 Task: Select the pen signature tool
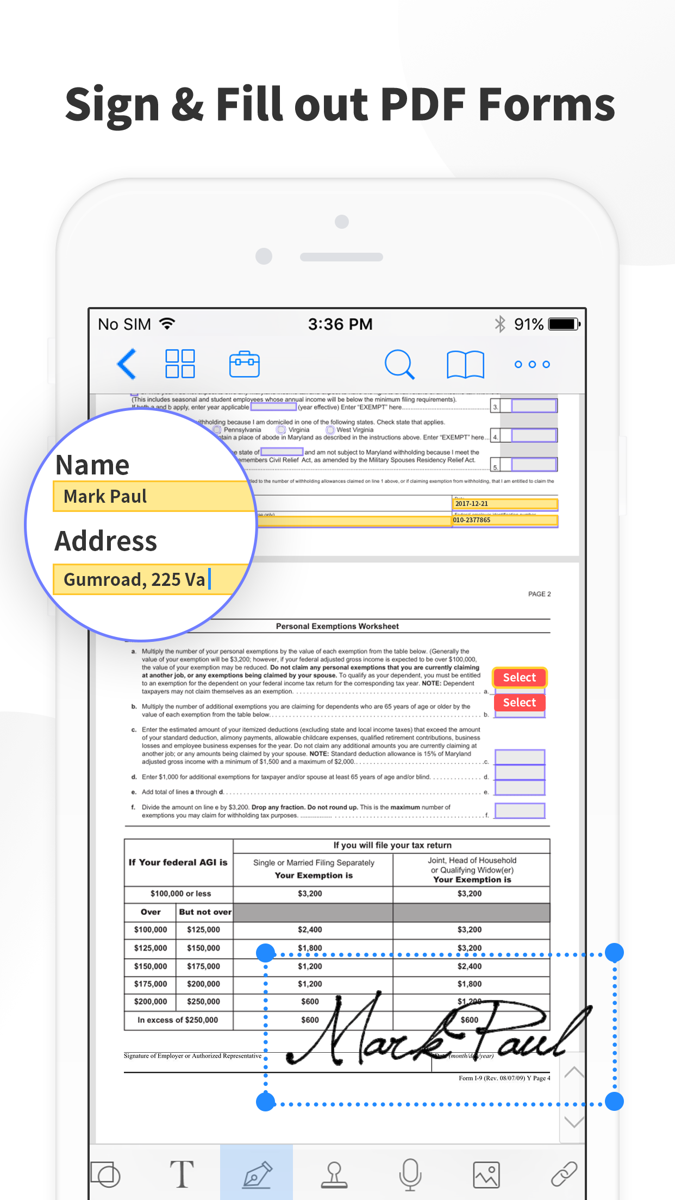click(257, 1174)
